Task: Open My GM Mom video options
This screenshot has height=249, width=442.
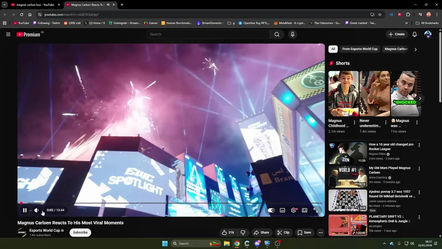Action: [419, 168]
